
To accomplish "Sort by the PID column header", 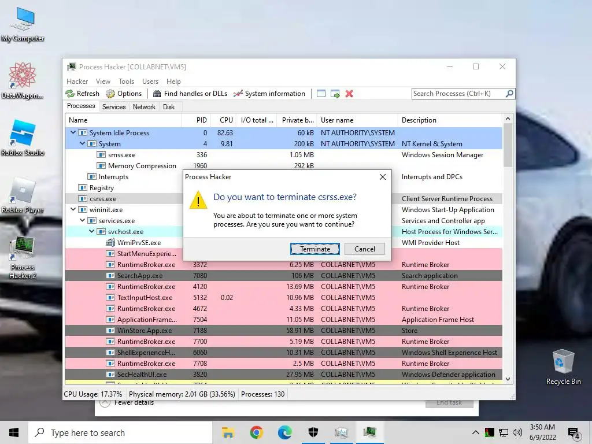I will click(196, 120).
